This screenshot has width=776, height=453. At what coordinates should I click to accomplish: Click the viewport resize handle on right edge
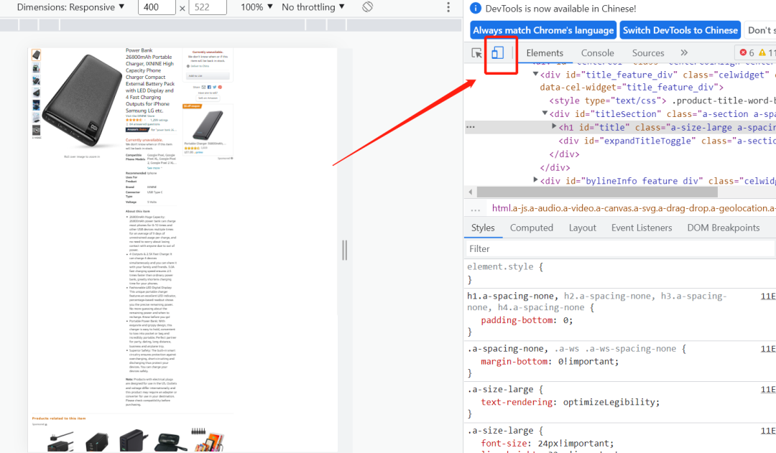pos(344,250)
